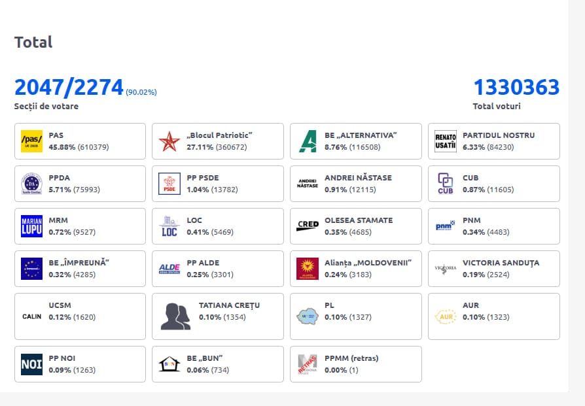Select the PL map-shaped logo
This screenshot has height=406, width=585.
click(x=308, y=316)
